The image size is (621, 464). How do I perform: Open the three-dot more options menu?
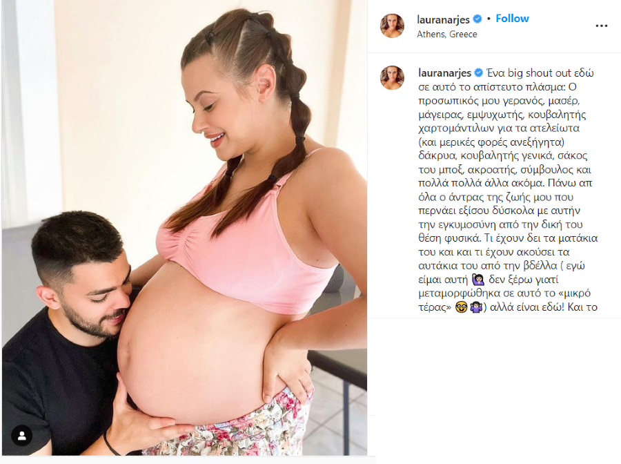pos(601,26)
